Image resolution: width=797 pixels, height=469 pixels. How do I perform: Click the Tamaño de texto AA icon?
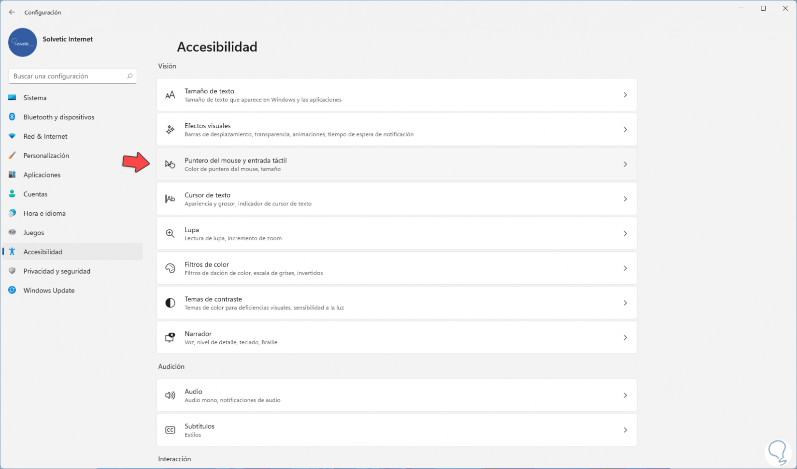pyautogui.click(x=170, y=95)
